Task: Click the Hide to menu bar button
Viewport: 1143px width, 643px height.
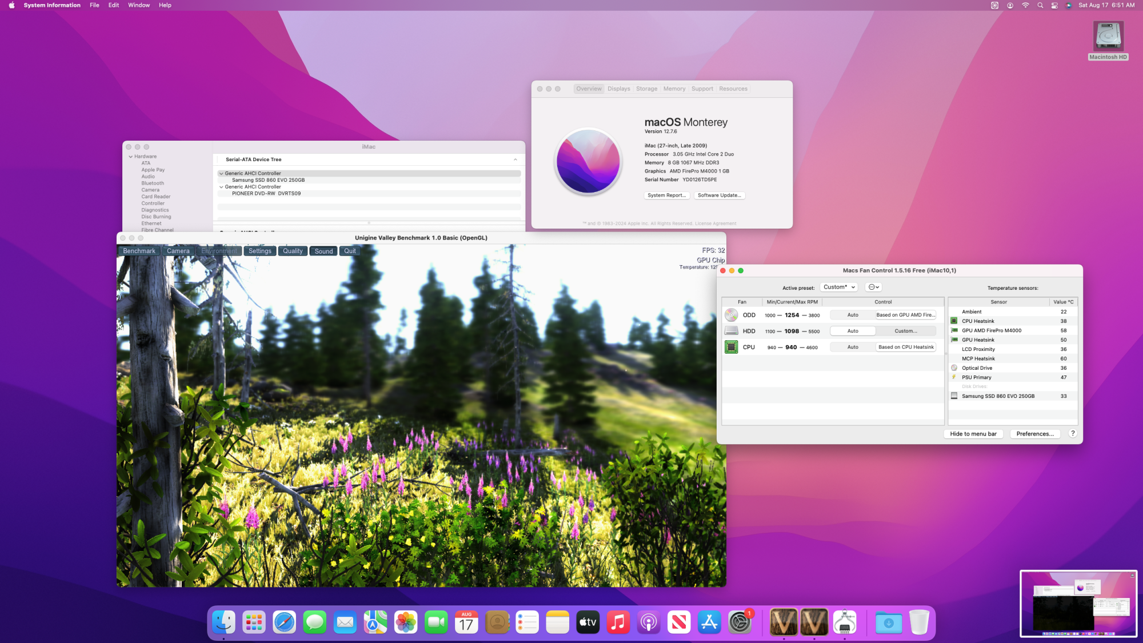Action: pyautogui.click(x=973, y=434)
